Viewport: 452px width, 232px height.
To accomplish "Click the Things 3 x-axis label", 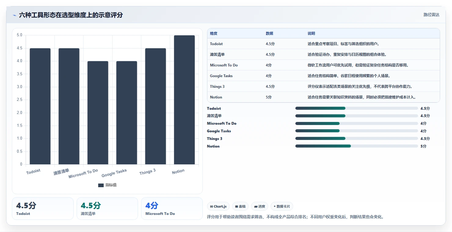I will (148, 172).
